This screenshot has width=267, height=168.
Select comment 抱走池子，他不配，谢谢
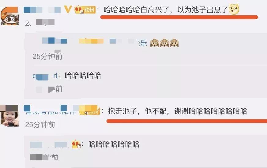[x=177, y=111]
